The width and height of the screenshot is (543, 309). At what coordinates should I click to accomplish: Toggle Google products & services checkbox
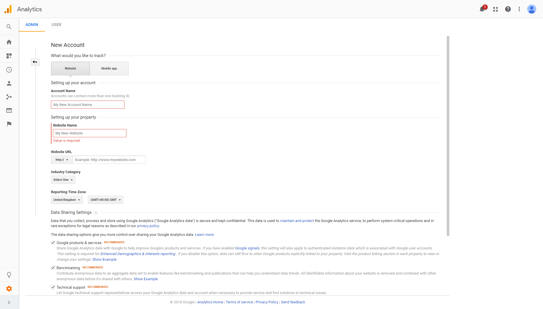click(x=53, y=243)
